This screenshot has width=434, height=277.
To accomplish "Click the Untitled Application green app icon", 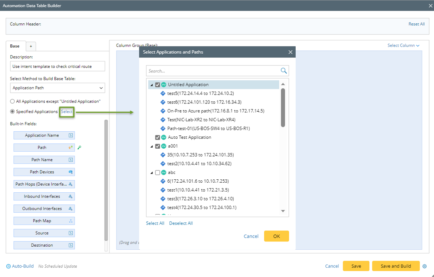I will [164, 85].
